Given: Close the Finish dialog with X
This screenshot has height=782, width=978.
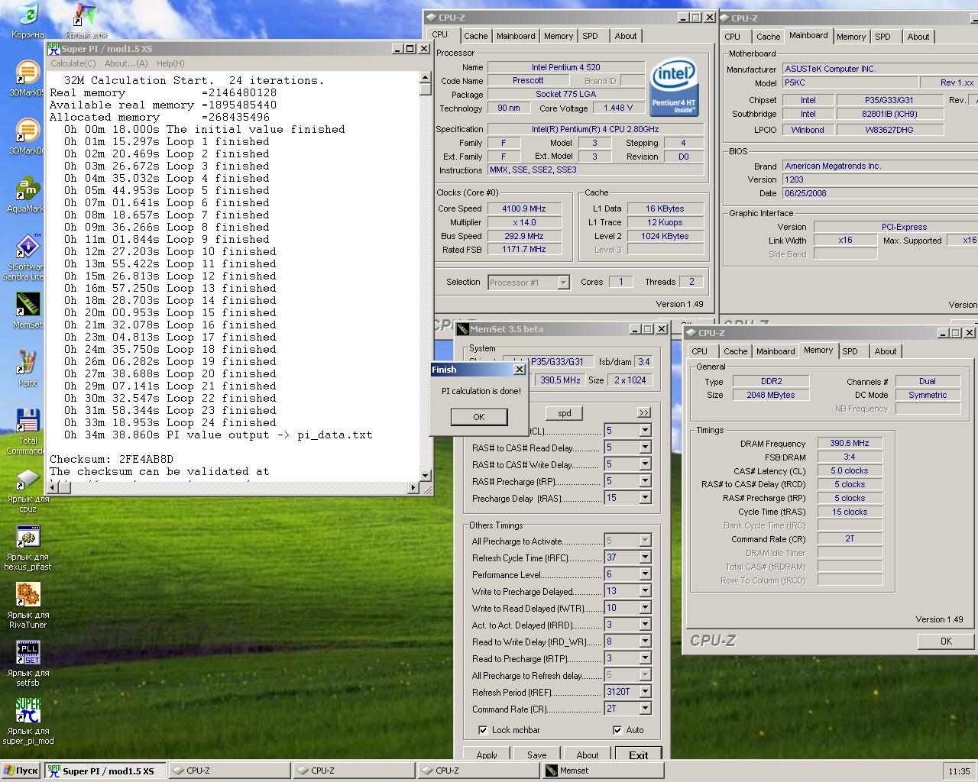Looking at the screenshot, I should click(x=519, y=370).
